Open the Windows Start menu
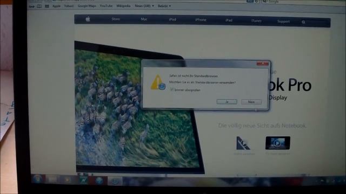Viewport: 346px width, 194px height. coord(37,179)
